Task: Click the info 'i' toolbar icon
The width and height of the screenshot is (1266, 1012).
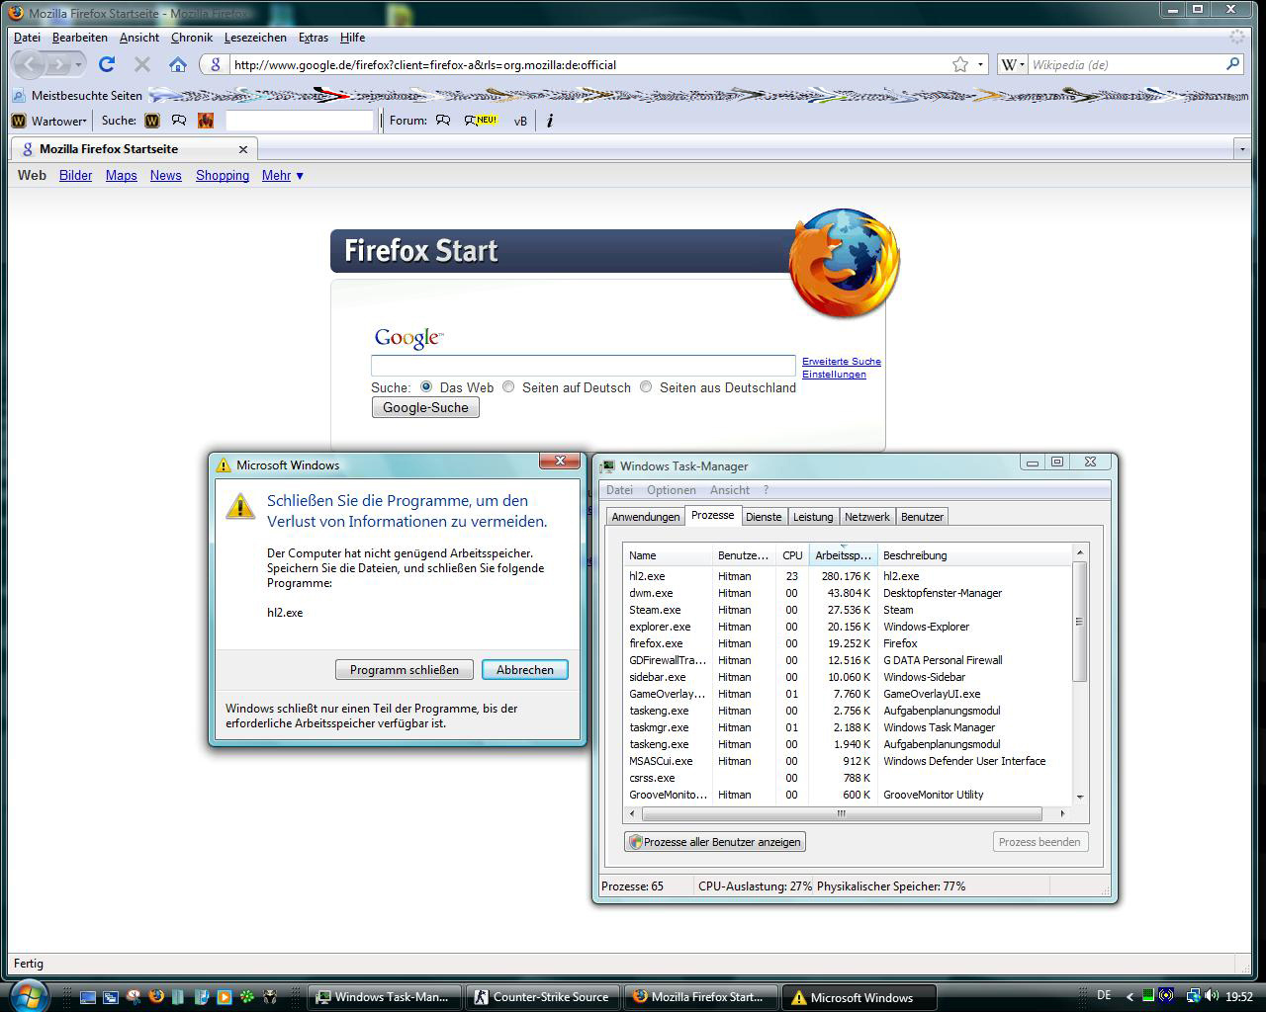Action: pyautogui.click(x=550, y=121)
